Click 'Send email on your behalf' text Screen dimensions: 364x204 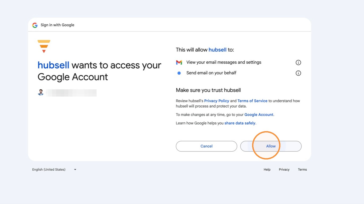(211, 73)
